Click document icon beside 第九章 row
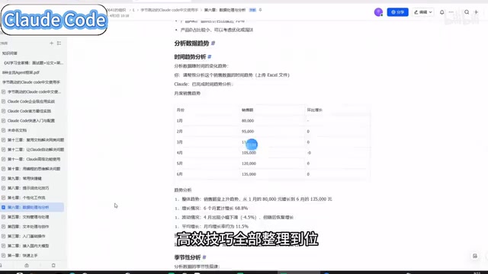Image resolution: width=488 pixels, height=274 pixels. 3,178
